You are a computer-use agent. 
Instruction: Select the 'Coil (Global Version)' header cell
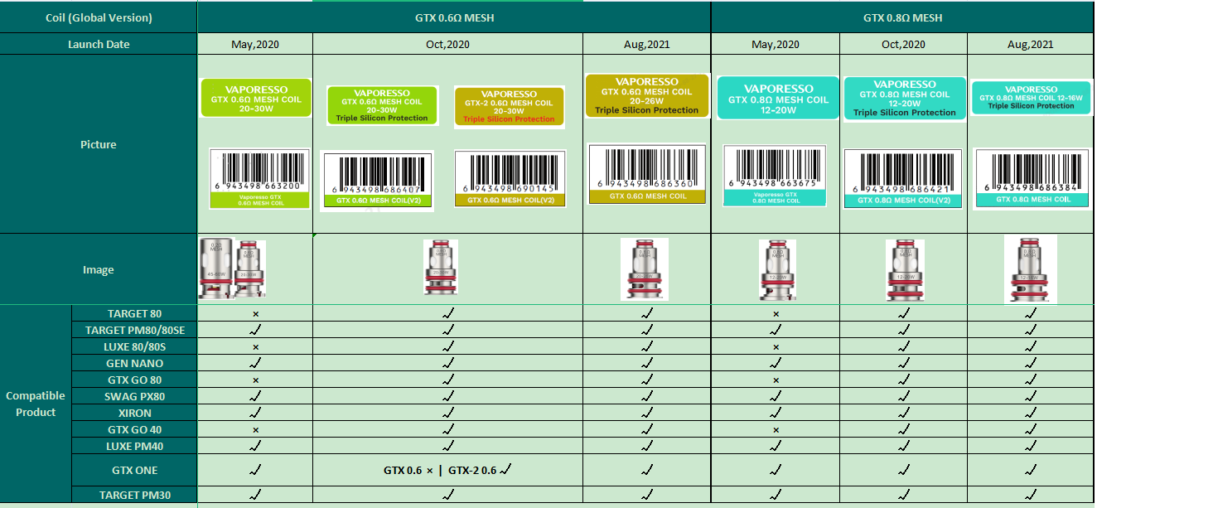tap(99, 17)
